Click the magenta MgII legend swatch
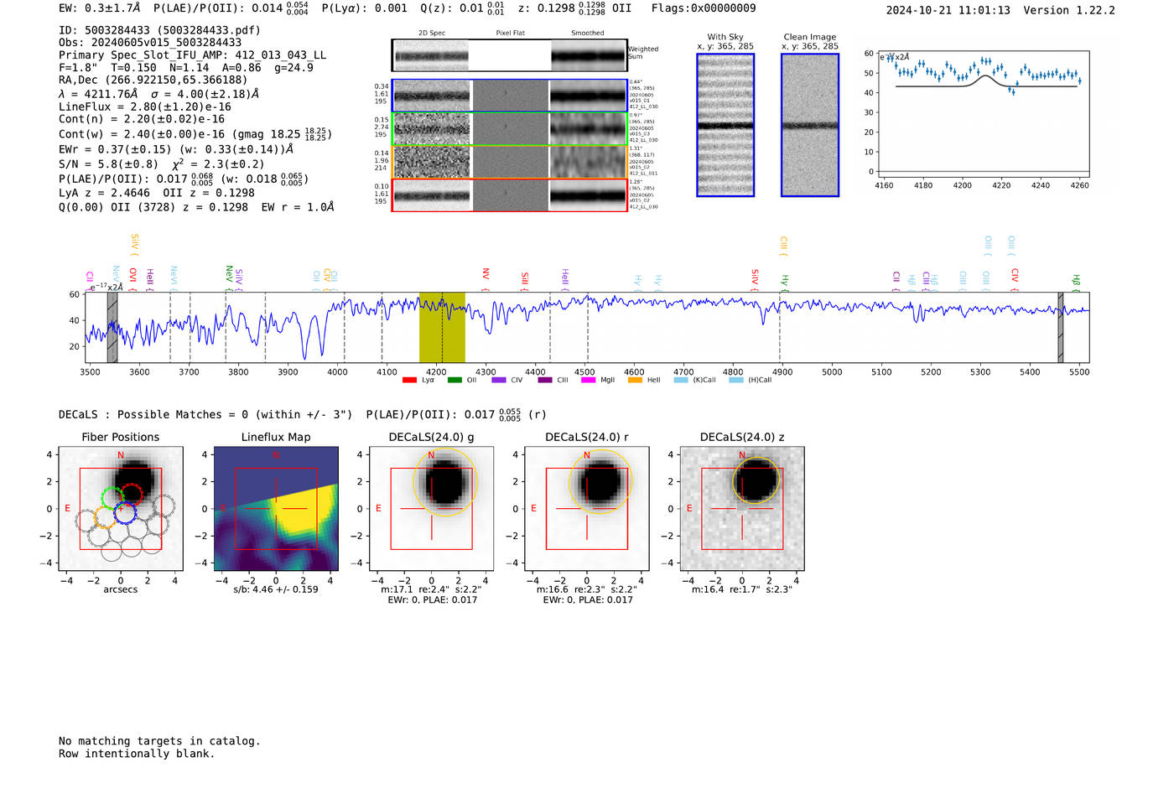 589,381
